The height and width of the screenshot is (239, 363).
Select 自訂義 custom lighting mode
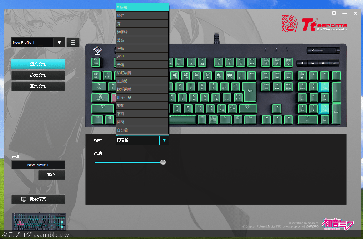pyautogui.click(x=142, y=130)
